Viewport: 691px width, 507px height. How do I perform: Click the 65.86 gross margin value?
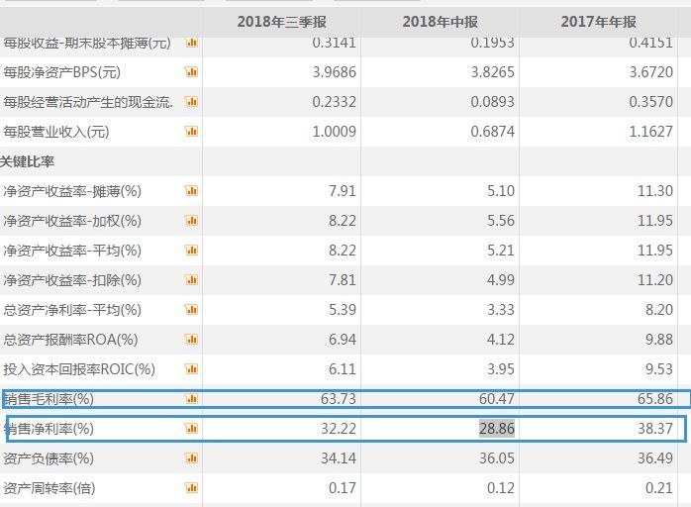[655, 398]
